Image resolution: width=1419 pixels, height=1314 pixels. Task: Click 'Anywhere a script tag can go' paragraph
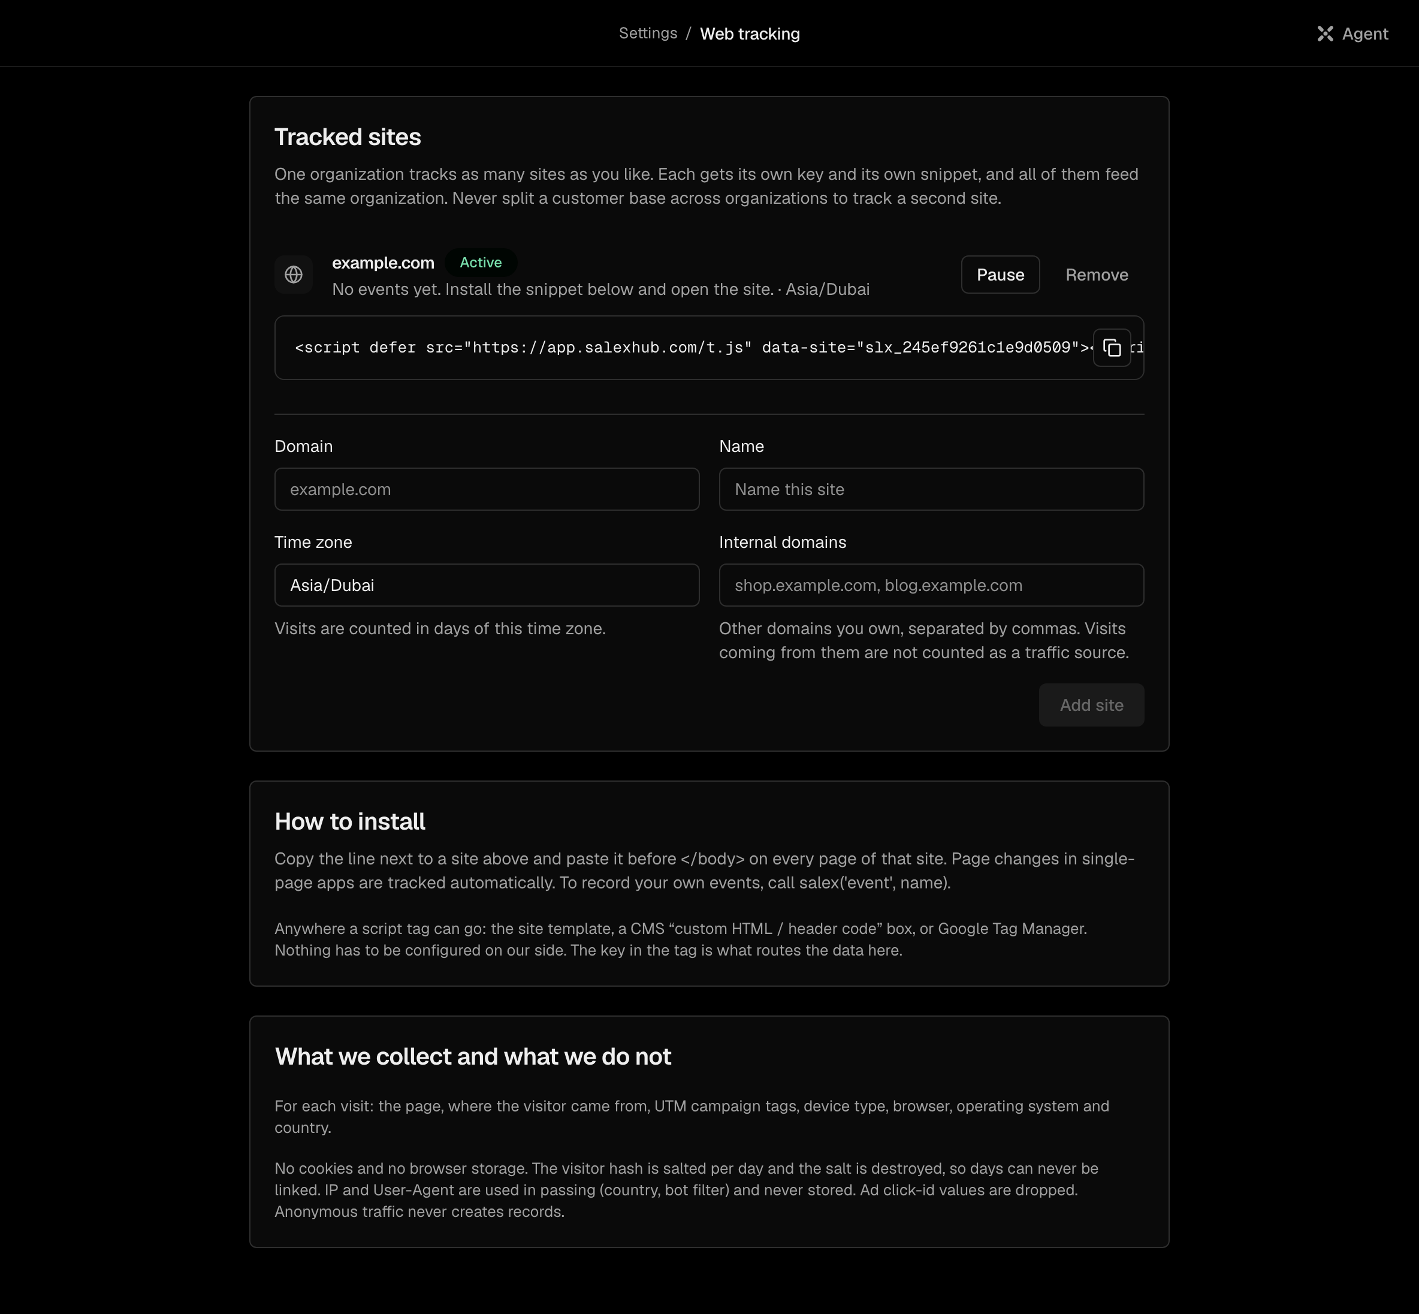(680, 939)
